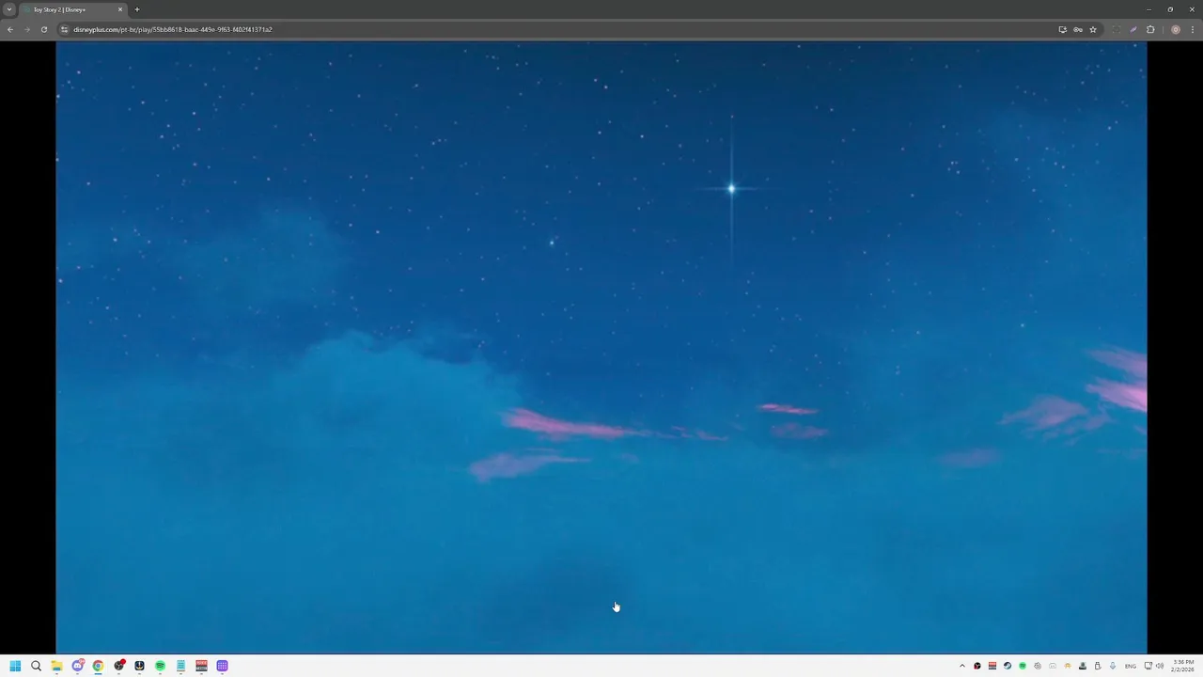Image resolution: width=1203 pixels, height=677 pixels.
Task: Open the dark-blue download arrow taskbar app
Action: (x=139, y=666)
